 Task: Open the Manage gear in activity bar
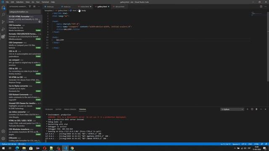tap(3, 138)
